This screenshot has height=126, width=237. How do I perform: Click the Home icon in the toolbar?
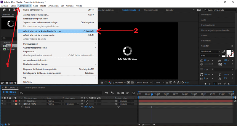tap(4, 10)
